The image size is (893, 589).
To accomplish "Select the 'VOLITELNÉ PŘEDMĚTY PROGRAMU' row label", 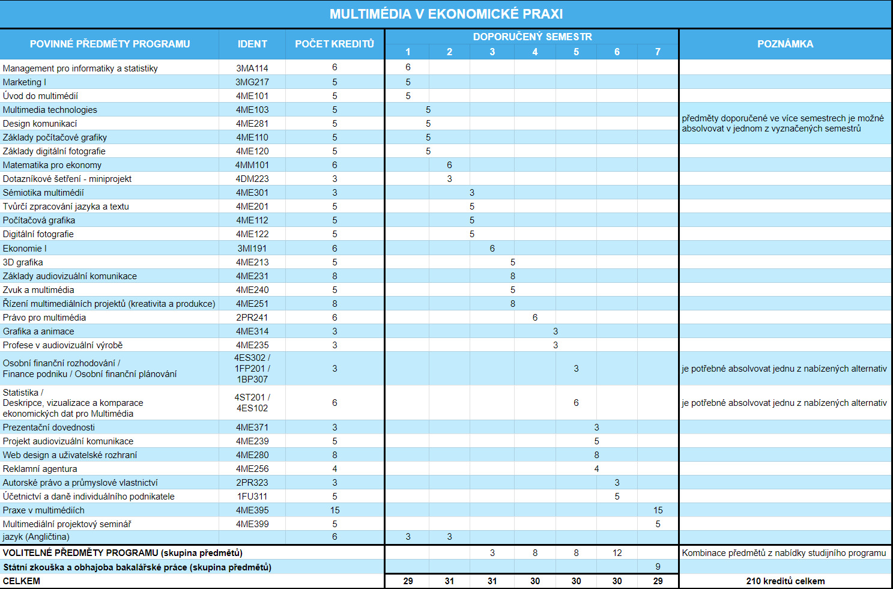I will [123, 553].
